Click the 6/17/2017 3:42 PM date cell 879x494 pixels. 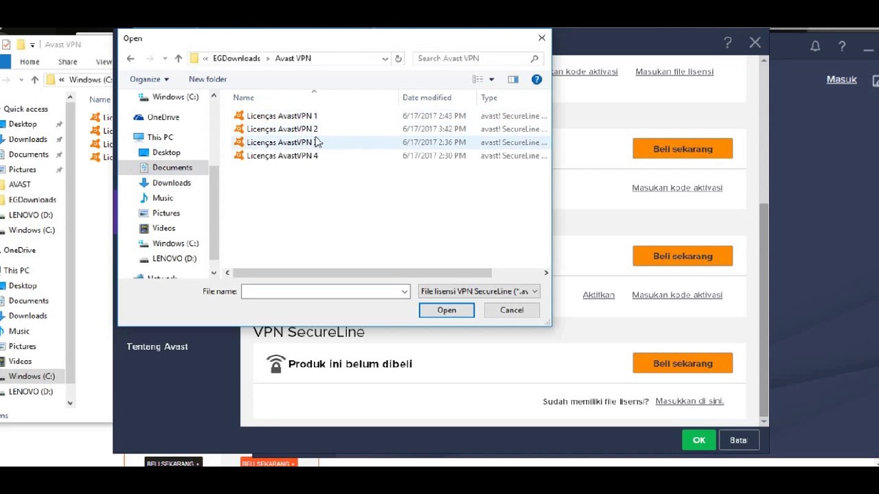(x=434, y=129)
